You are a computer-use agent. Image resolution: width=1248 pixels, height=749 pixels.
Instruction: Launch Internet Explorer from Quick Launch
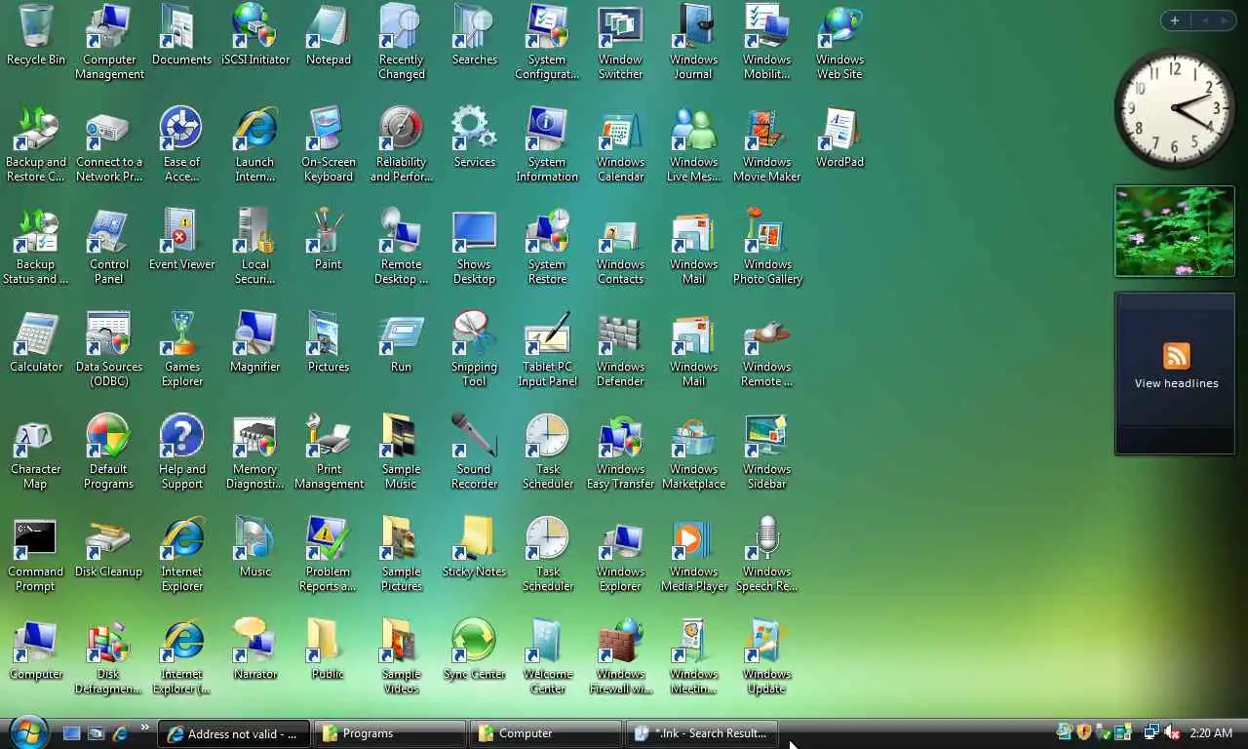[121, 733]
